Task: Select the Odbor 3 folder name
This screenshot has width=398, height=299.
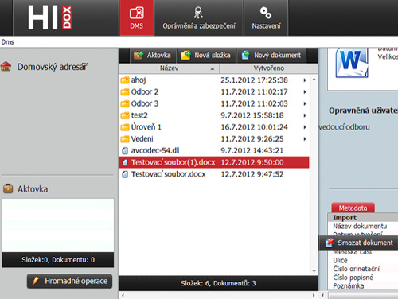Action: coord(145,103)
